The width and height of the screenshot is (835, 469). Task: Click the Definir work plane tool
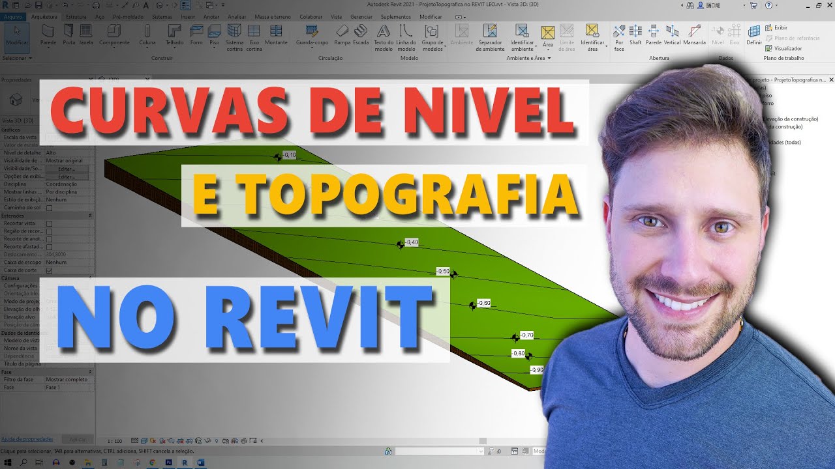754,36
